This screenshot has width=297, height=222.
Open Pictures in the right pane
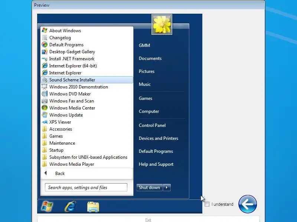pyautogui.click(x=147, y=71)
